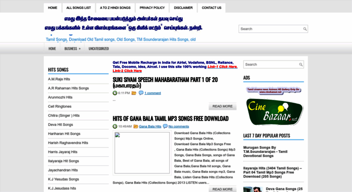Screen dimensions: 352x192
Task: Open the All Songs List tab
Action: pyautogui.click(x=78, y=8)
